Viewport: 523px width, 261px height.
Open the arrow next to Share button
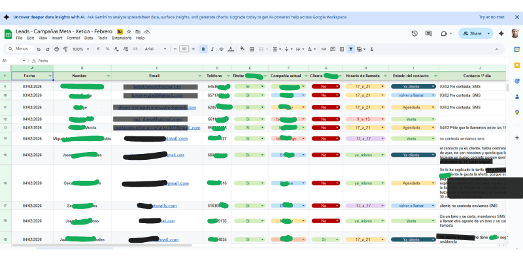point(488,33)
